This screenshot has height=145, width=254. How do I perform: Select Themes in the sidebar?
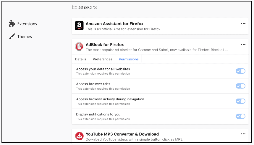[x=25, y=36]
